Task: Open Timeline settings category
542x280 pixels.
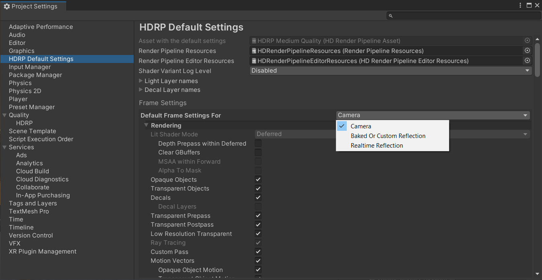Action: (x=21, y=227)
